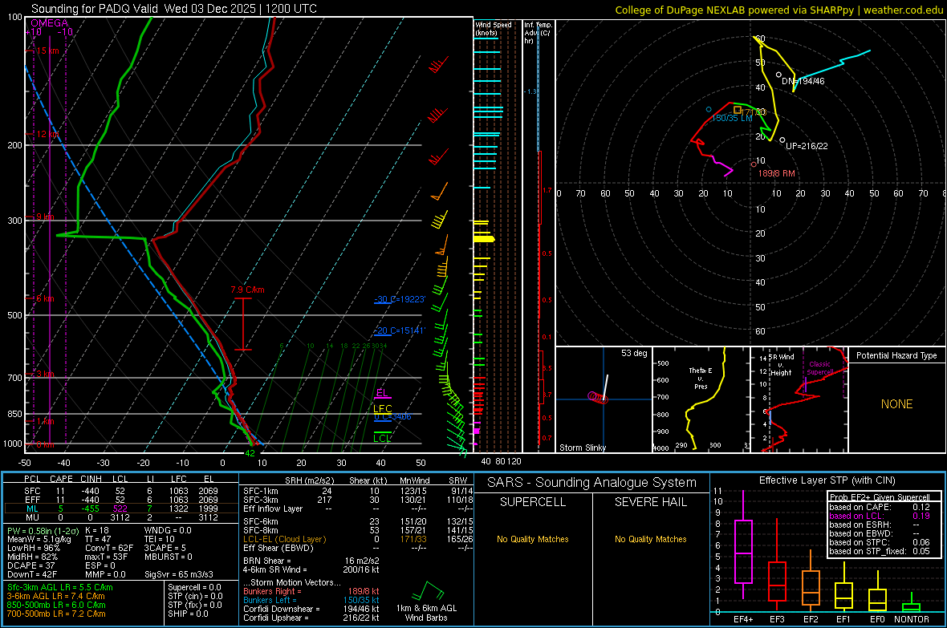Click the 9 km height marker
This screenshot has height=628, width=947.
point(45,217)
